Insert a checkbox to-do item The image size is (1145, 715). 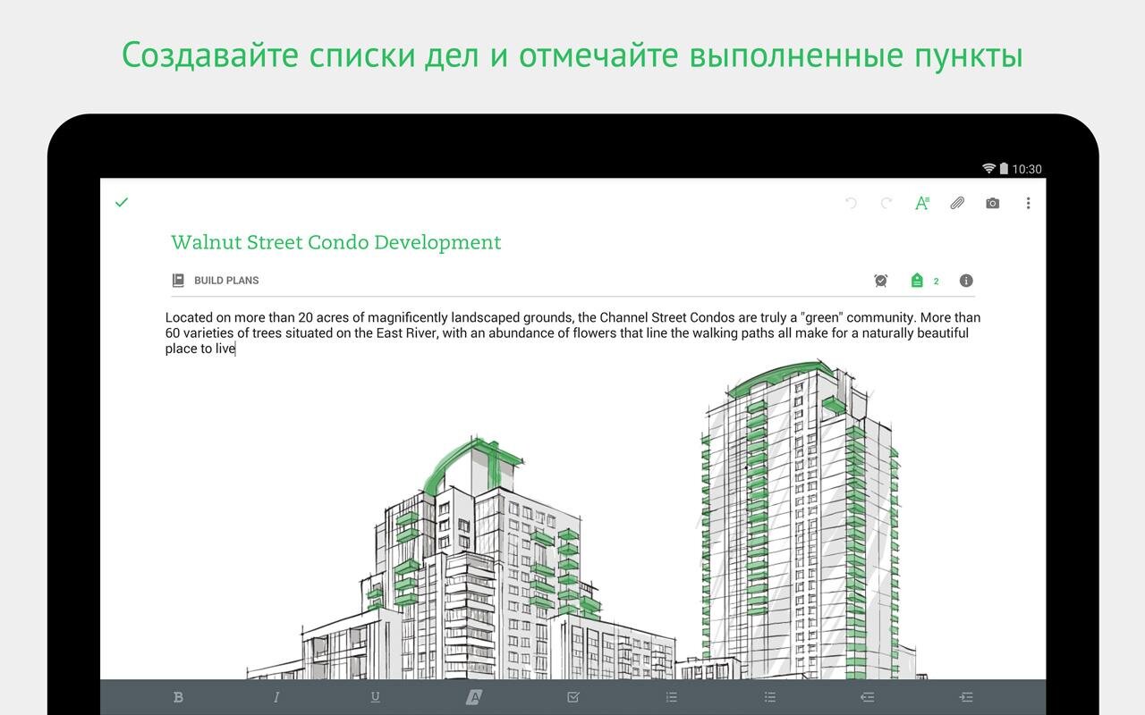tap(573, 697)
